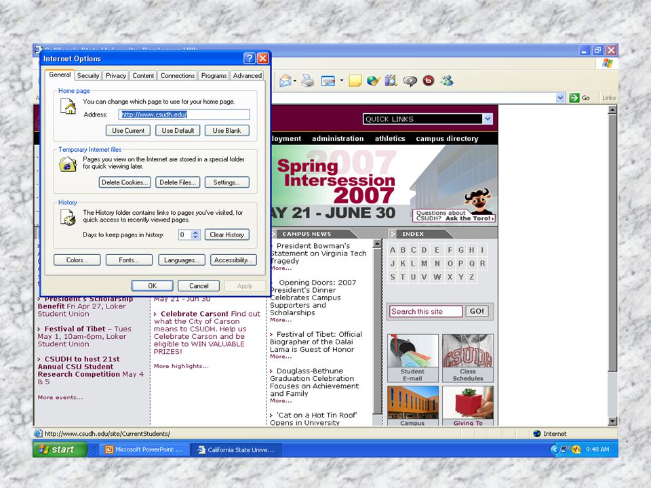Adjust days to keep history stepper
This screenshot has height=488, width=651.
click(x=195, y=235)
